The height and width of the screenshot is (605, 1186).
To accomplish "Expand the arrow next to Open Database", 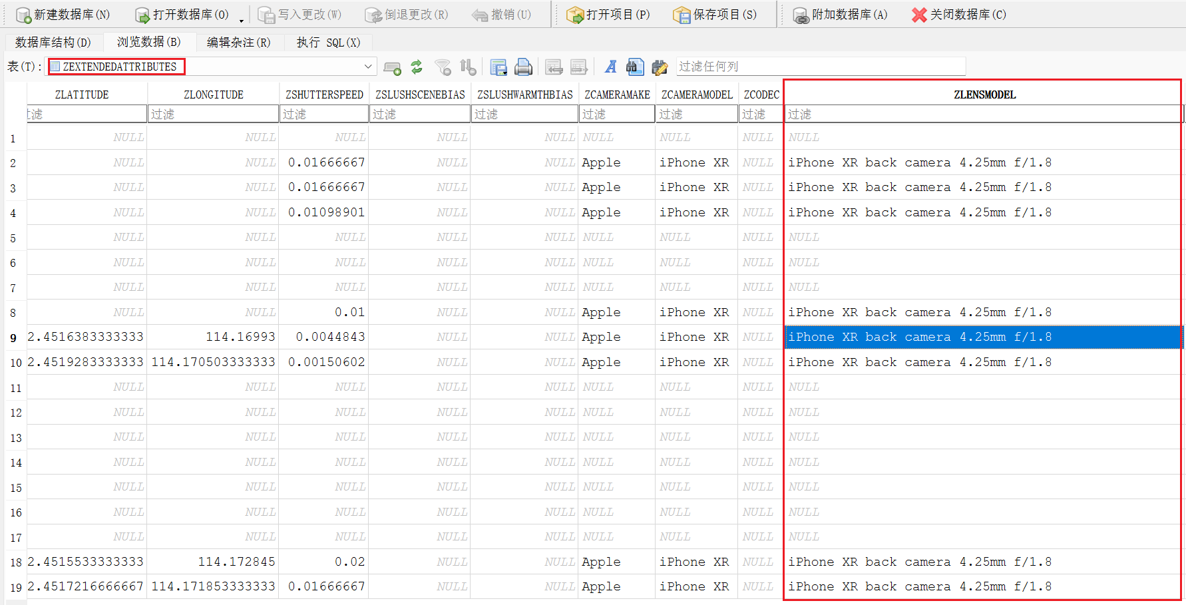I will [x=242, y=20].
